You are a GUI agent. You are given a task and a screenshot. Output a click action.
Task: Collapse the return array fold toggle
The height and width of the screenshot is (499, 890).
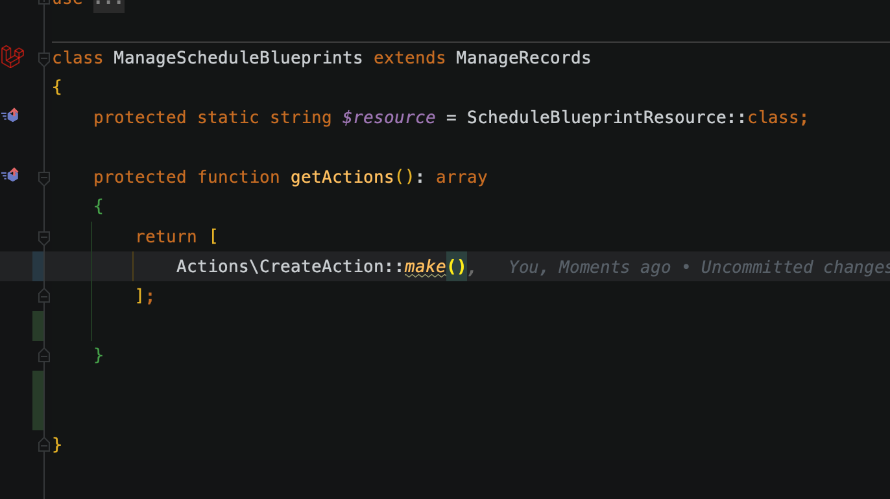[43, 237]
